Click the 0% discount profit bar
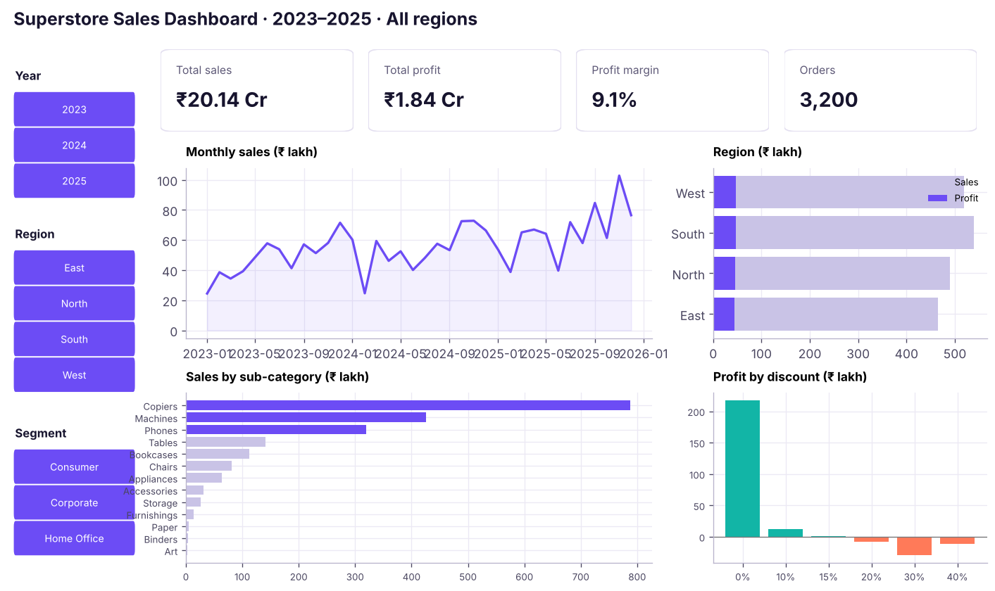The image size is (995, 591). click(743, 469)
